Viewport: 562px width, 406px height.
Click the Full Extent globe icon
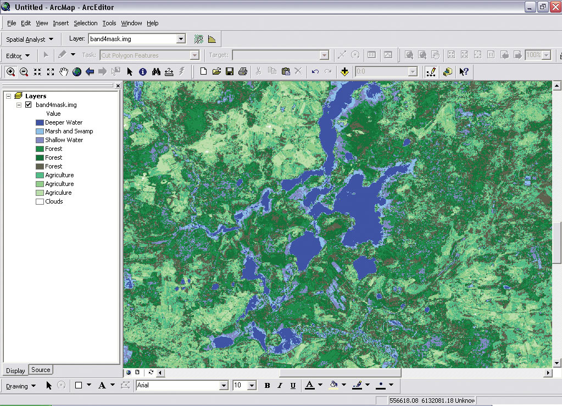click(x=77, y=71)
